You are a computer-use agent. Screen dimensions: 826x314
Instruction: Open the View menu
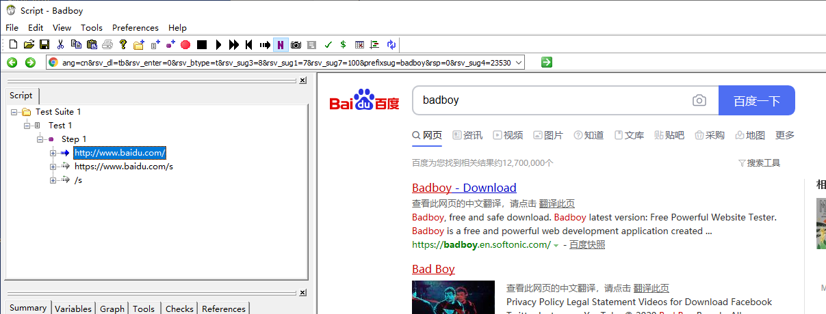pos(62,28)
